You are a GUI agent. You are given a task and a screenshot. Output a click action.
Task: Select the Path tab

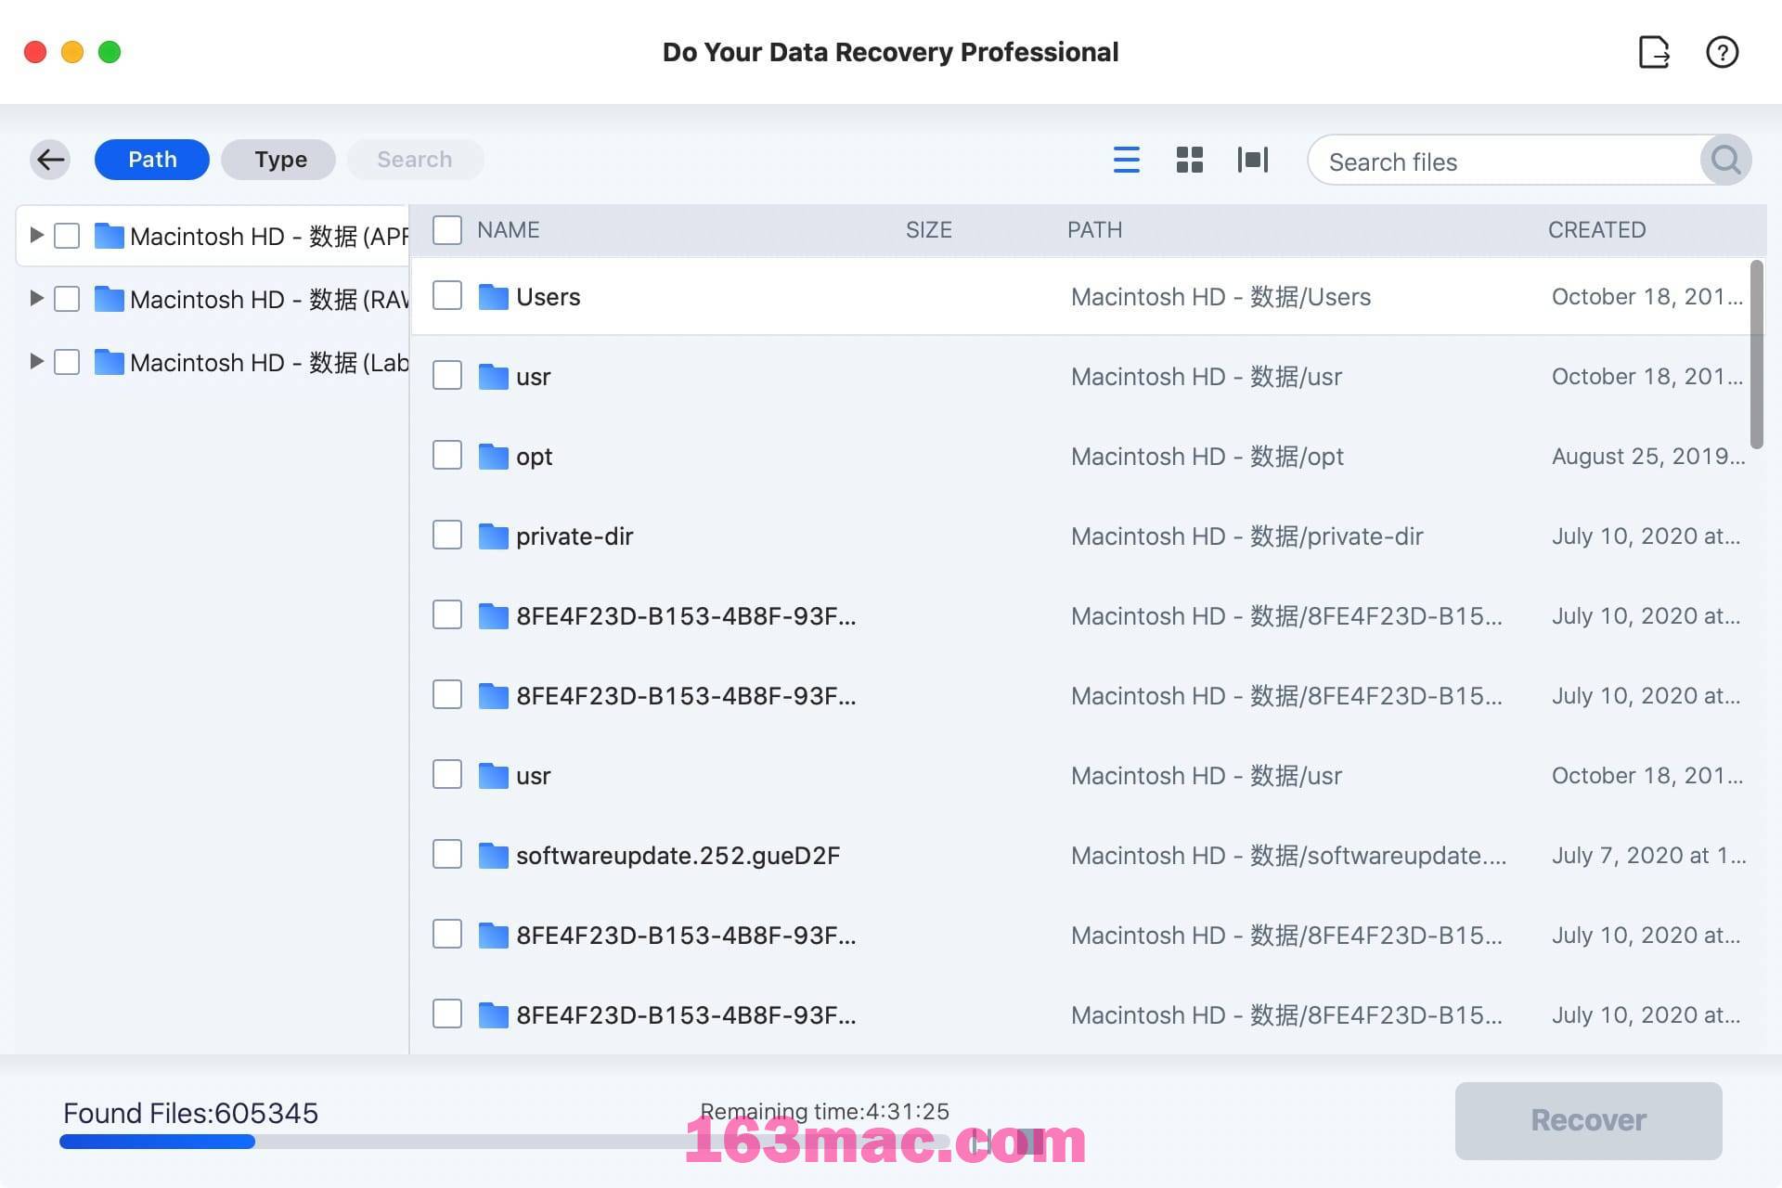point(151,159)
